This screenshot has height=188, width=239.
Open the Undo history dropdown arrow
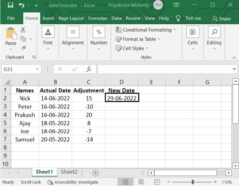point(28,5)
